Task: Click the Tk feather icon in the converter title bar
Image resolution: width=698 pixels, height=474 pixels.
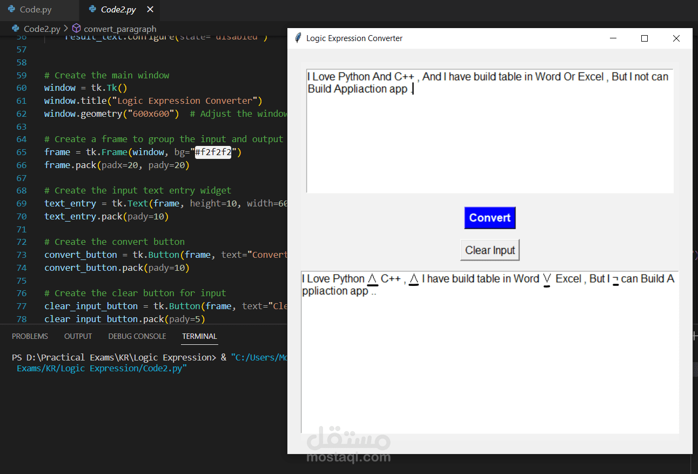Action: pyautogui.click(x=298, y=38)
